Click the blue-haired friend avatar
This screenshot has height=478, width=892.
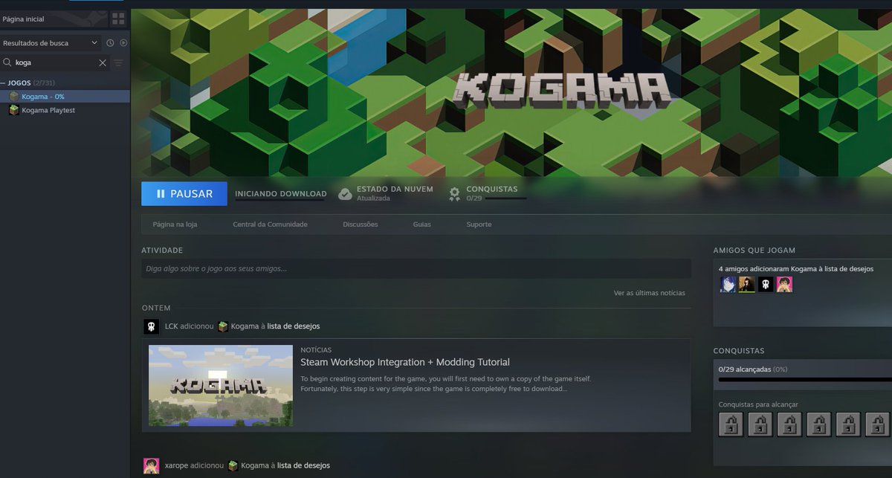pyautogui.click(x=728, y=284)
